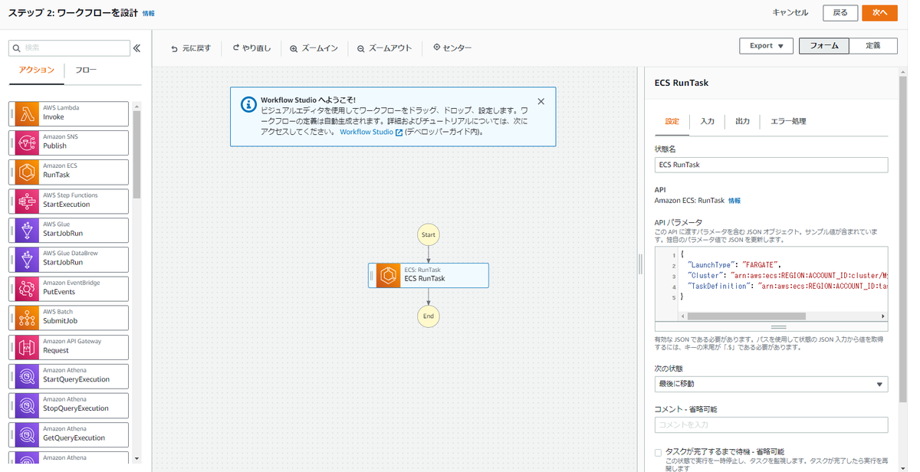The image size is (920, 472).
Task: Click the info icon in welcome banner
Action: (248, 104)
